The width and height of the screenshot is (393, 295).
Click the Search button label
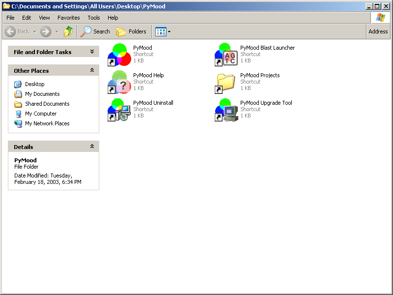[x=102, y=31]
